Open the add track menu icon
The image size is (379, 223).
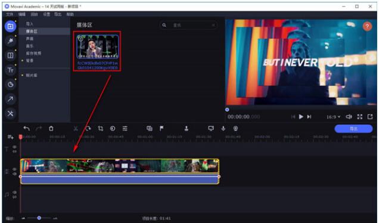tap(10, 137)
